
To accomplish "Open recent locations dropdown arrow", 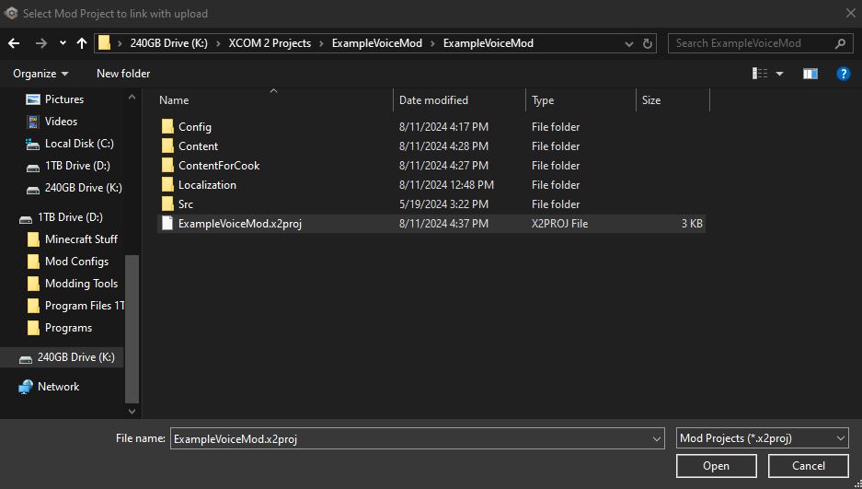I will (x=63, y=43).
